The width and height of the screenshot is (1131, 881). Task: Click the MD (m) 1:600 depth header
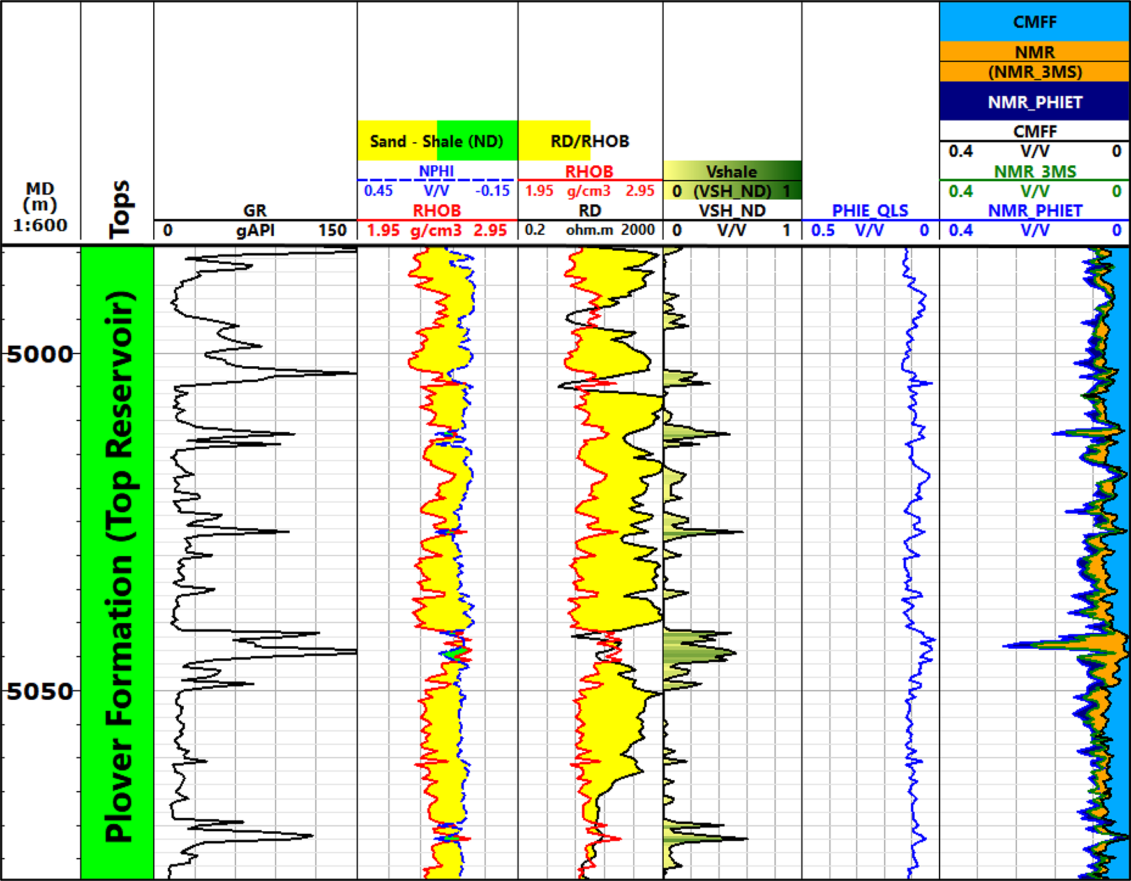coord(38,206)
